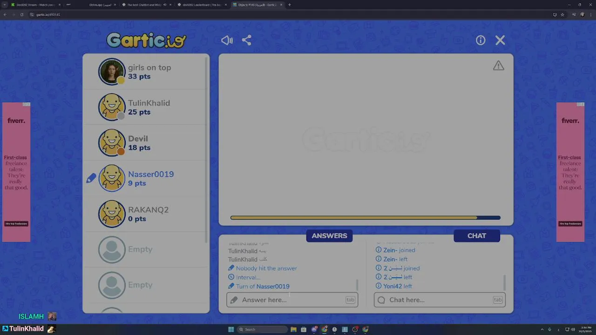Open the taskbar clock and date
The image size is (596, 335).
coord(585,329)
